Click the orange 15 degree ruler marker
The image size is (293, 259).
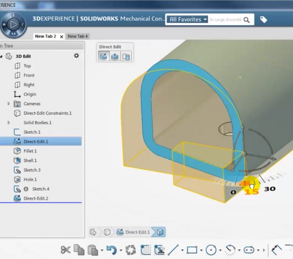(x=245, y=183)
